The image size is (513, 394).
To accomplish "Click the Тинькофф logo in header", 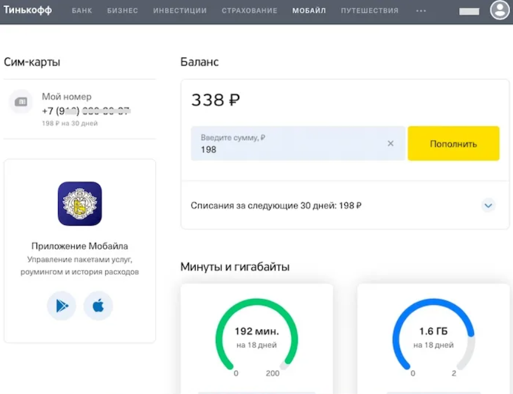I will [28, 10].
